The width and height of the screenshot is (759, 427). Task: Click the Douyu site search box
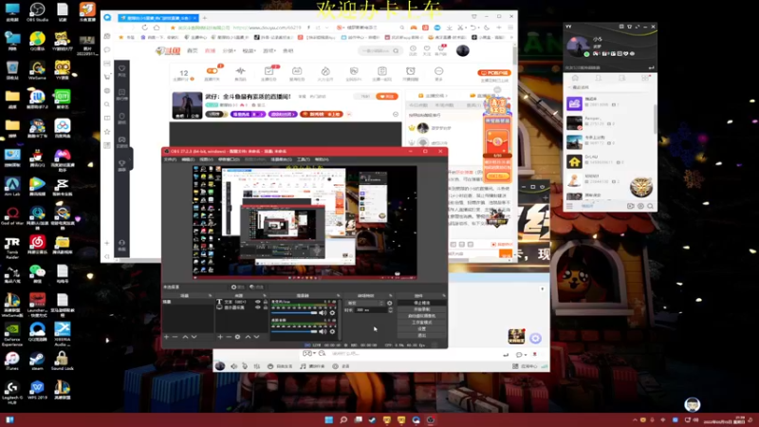(380, 50)
